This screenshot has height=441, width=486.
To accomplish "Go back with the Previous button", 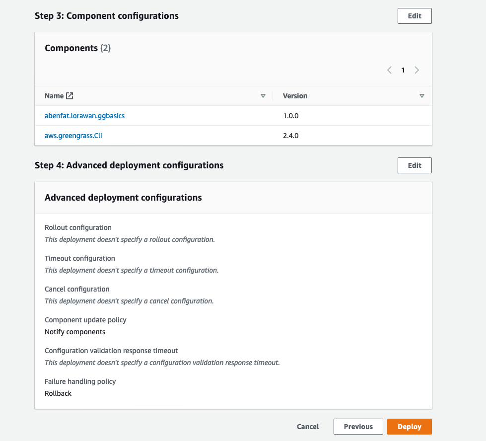I will 358,427.
